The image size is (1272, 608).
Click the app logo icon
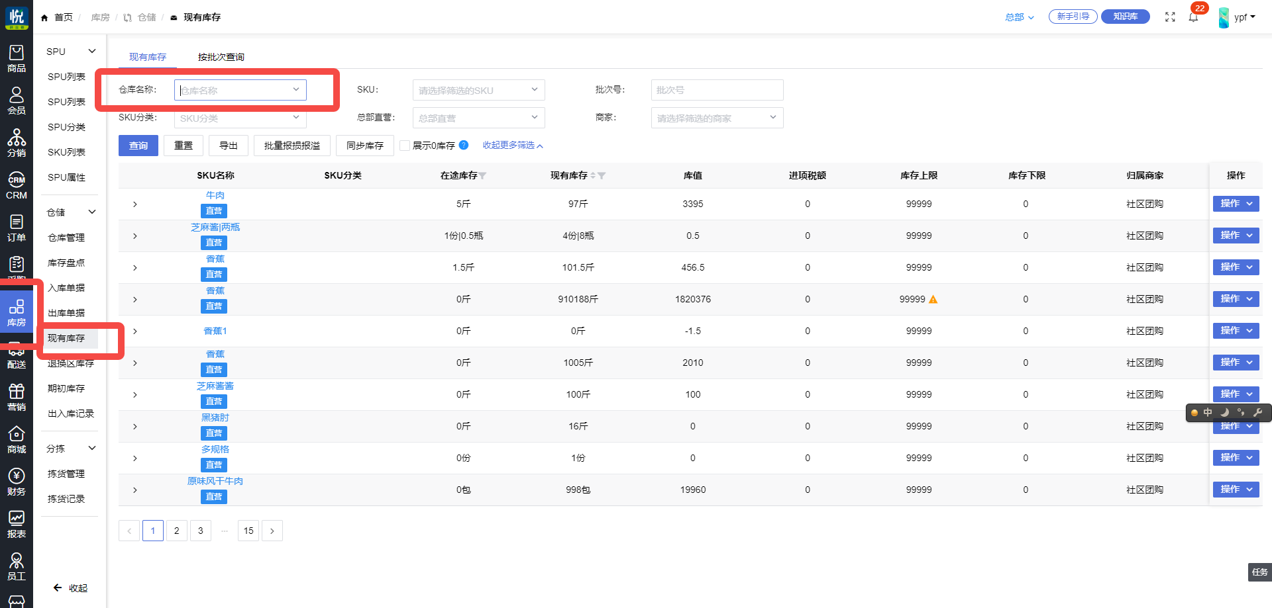coord(17,17)
